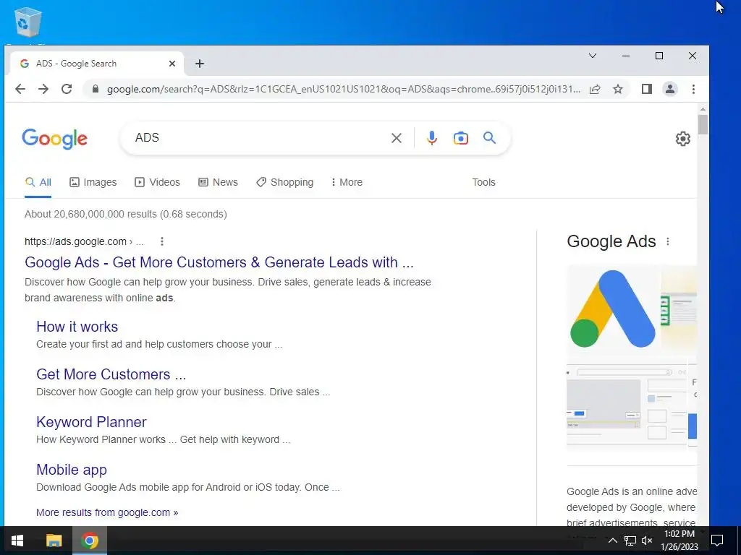Click the address bar URL

[344, 89]
